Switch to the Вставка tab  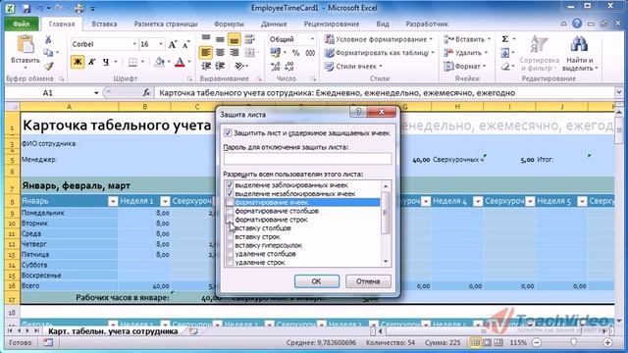pyautogui.click(x=104, y=24)
